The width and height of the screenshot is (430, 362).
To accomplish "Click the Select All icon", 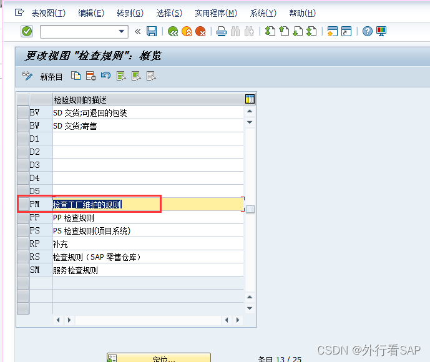I will coord(121,76).
